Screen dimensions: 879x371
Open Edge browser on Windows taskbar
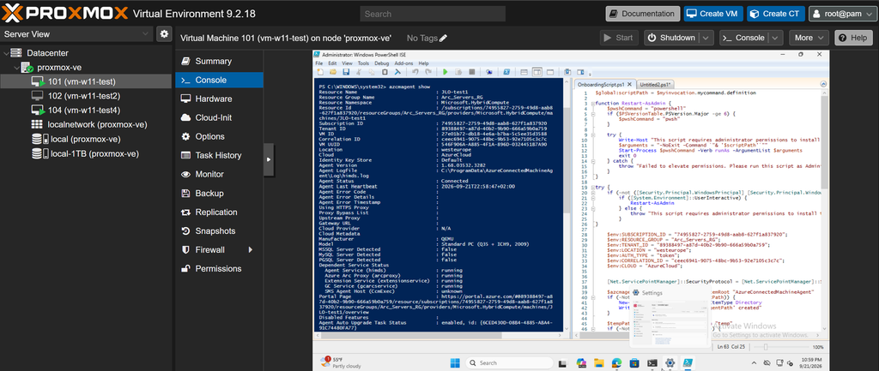point(616,362)
